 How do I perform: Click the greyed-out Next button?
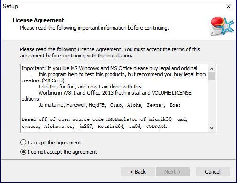coord(173,172)
